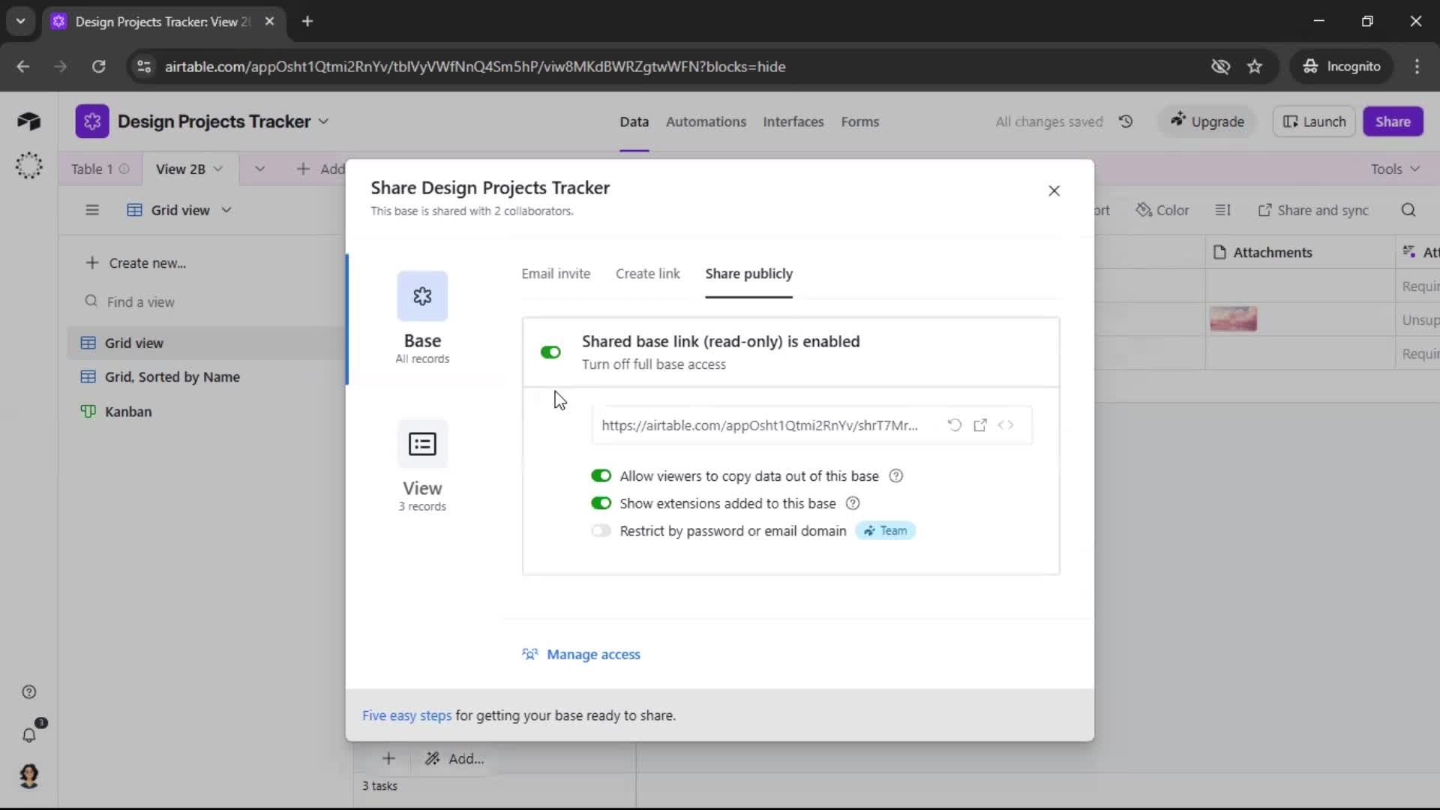
Task: Open the attachment image thumbnail
Action: click(x=1233, y=319)
